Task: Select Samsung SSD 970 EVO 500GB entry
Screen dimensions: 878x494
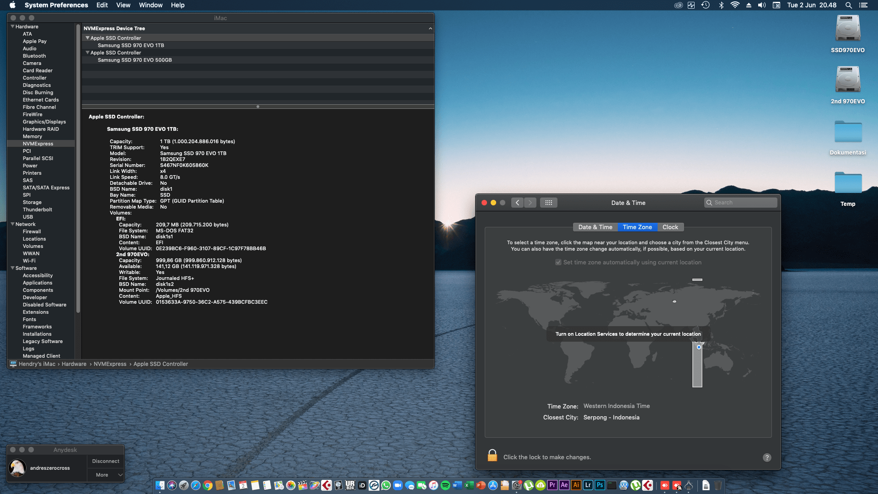Action: tap(134, 60)
